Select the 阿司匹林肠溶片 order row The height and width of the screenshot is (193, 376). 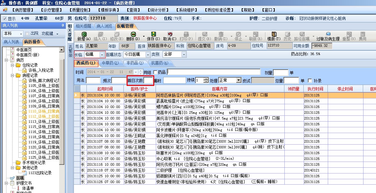[x=225, y=95]
